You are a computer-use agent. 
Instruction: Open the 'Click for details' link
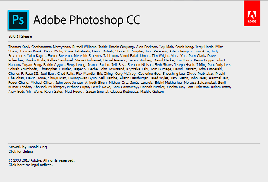click(x=21, y=151)
